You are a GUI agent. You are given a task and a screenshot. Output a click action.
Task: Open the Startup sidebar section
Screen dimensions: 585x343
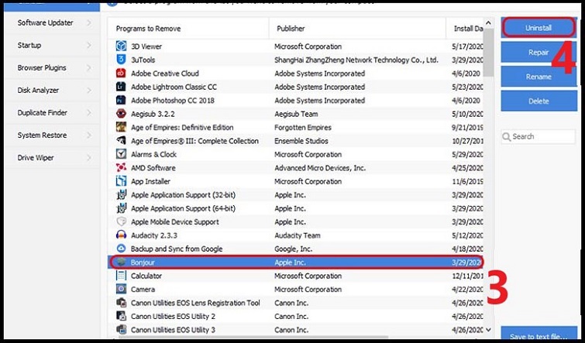[50, 46]
